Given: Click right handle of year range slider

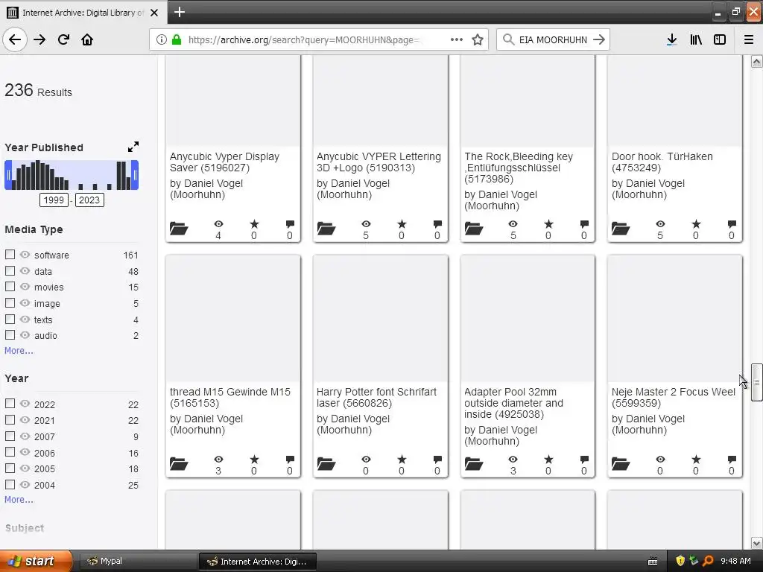Looking at the screenshot, I should (136, 175).
